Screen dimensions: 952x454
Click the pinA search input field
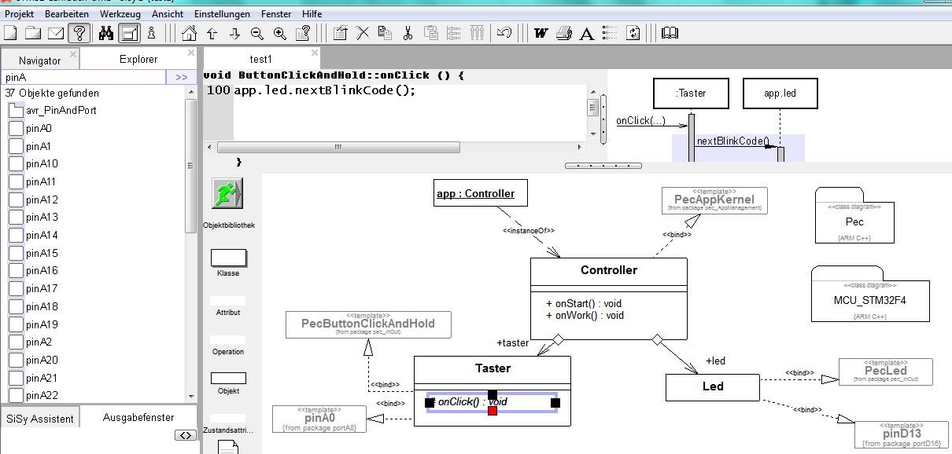[x=83, y=77]
